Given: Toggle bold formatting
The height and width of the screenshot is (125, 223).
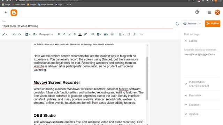Looking at the screenshot, I should click(x=59, y=34).
